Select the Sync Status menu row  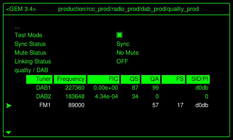pos(30,44)
